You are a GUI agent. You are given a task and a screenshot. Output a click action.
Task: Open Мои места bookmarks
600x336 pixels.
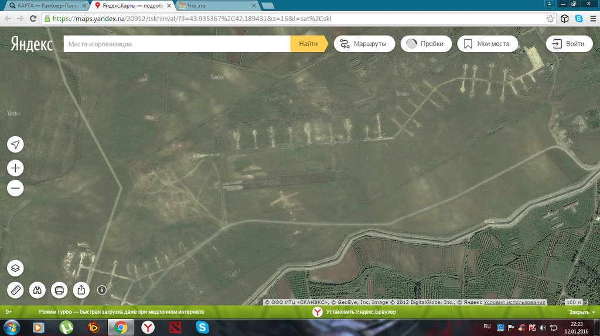[x=487, y=44]
